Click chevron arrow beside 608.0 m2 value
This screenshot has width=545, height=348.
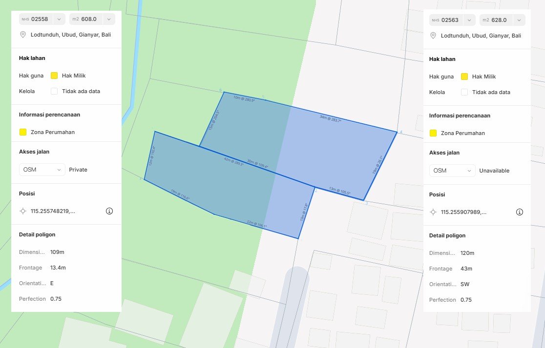click(x=108, y=19)
